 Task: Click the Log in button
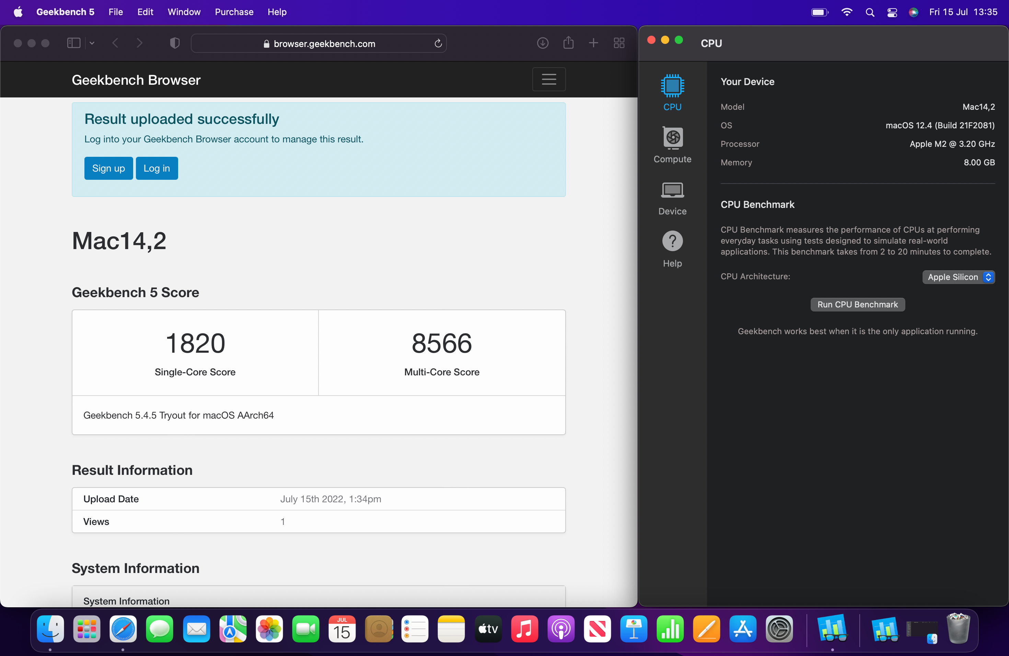pyautogui.click(x=156, y=168)
